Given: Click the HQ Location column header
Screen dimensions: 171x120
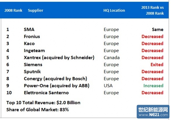Looking at the screenshot, I should click(114, 11).
